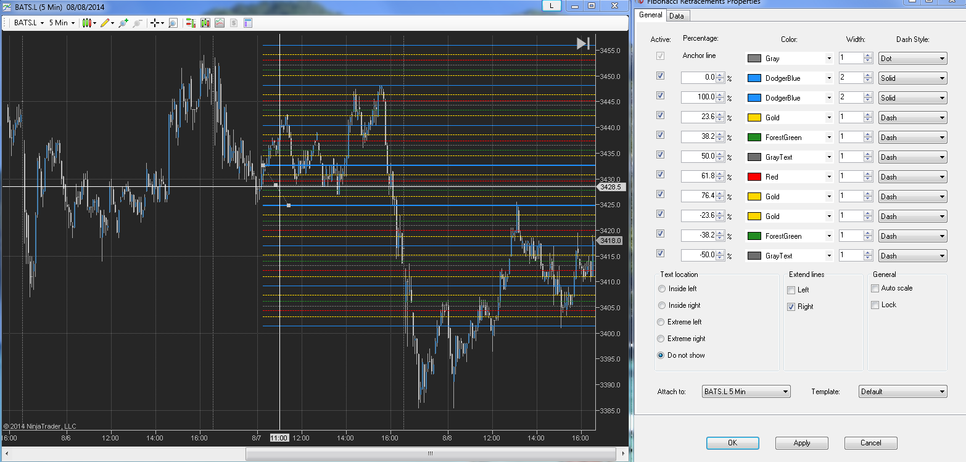966x462 pixels.
Task: Select the Inside right text location
Action: pyautogui.click(x=662, y=305)
